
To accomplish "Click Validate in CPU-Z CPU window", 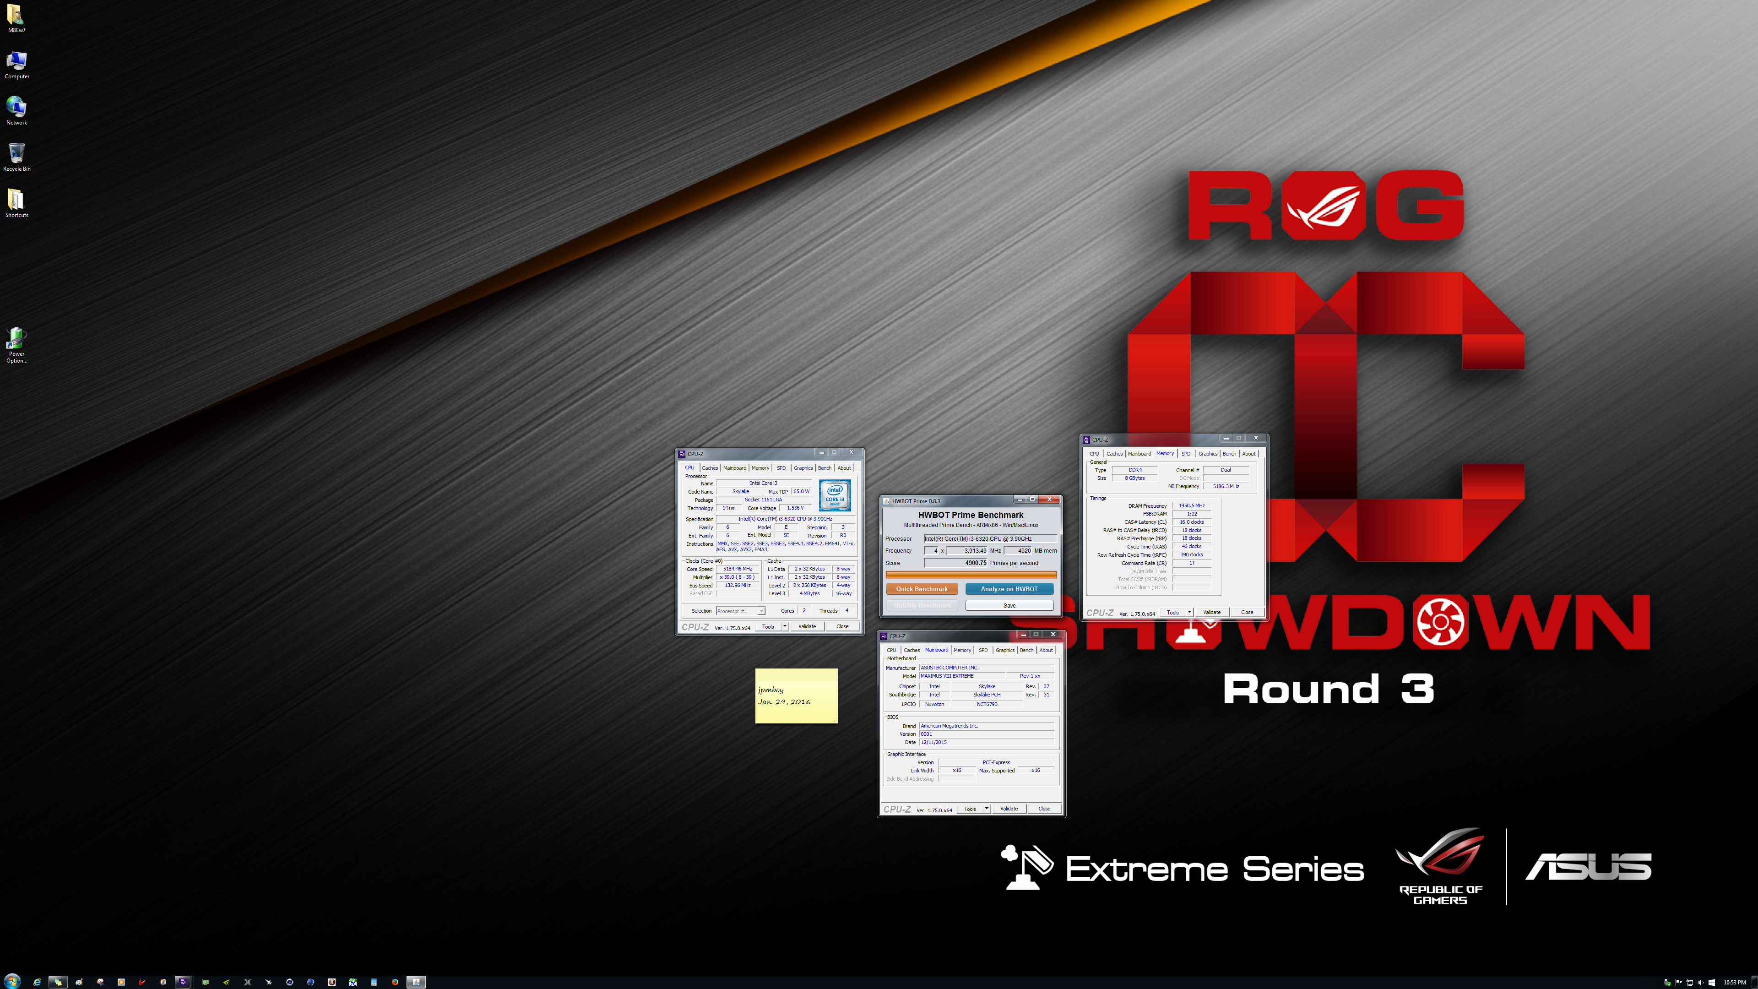I will point(807,626).
